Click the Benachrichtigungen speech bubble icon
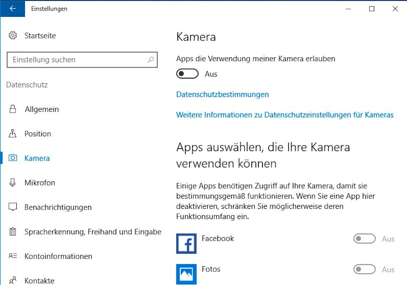The width and height of the screenshot is (407, 285). (x=13, y=207)
